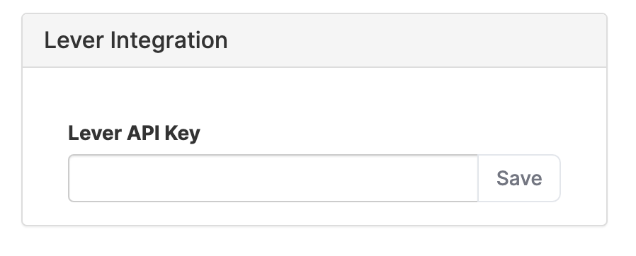Click the Save button
Image resolution: width=636 pixels, height=256 pixels.
(x=519, y=178)
